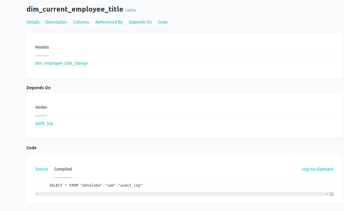Select the Compiled code tab
Screen dimensions: 344x211
[x=63, y=169]
